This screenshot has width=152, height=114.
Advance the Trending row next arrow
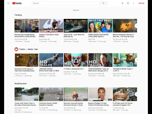(x=137, y=26)
